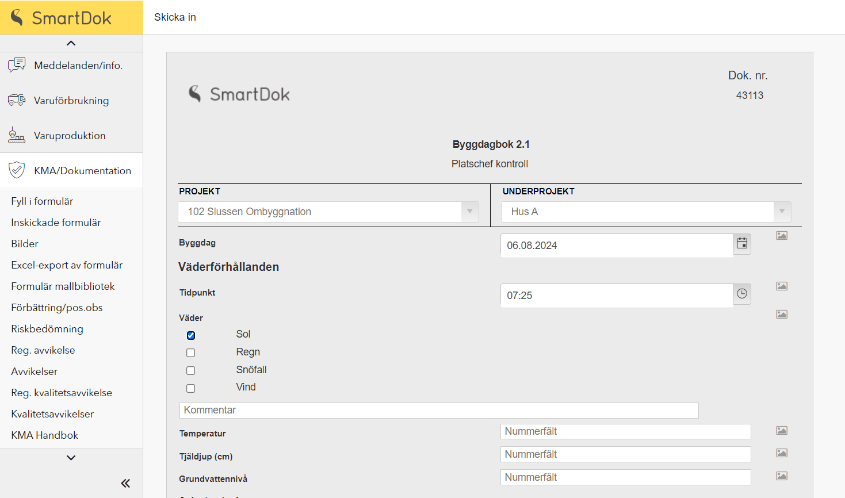Click the Grundvattennivå number field
The width and height of the screenshot is (845, 498).
pos(626,477)
